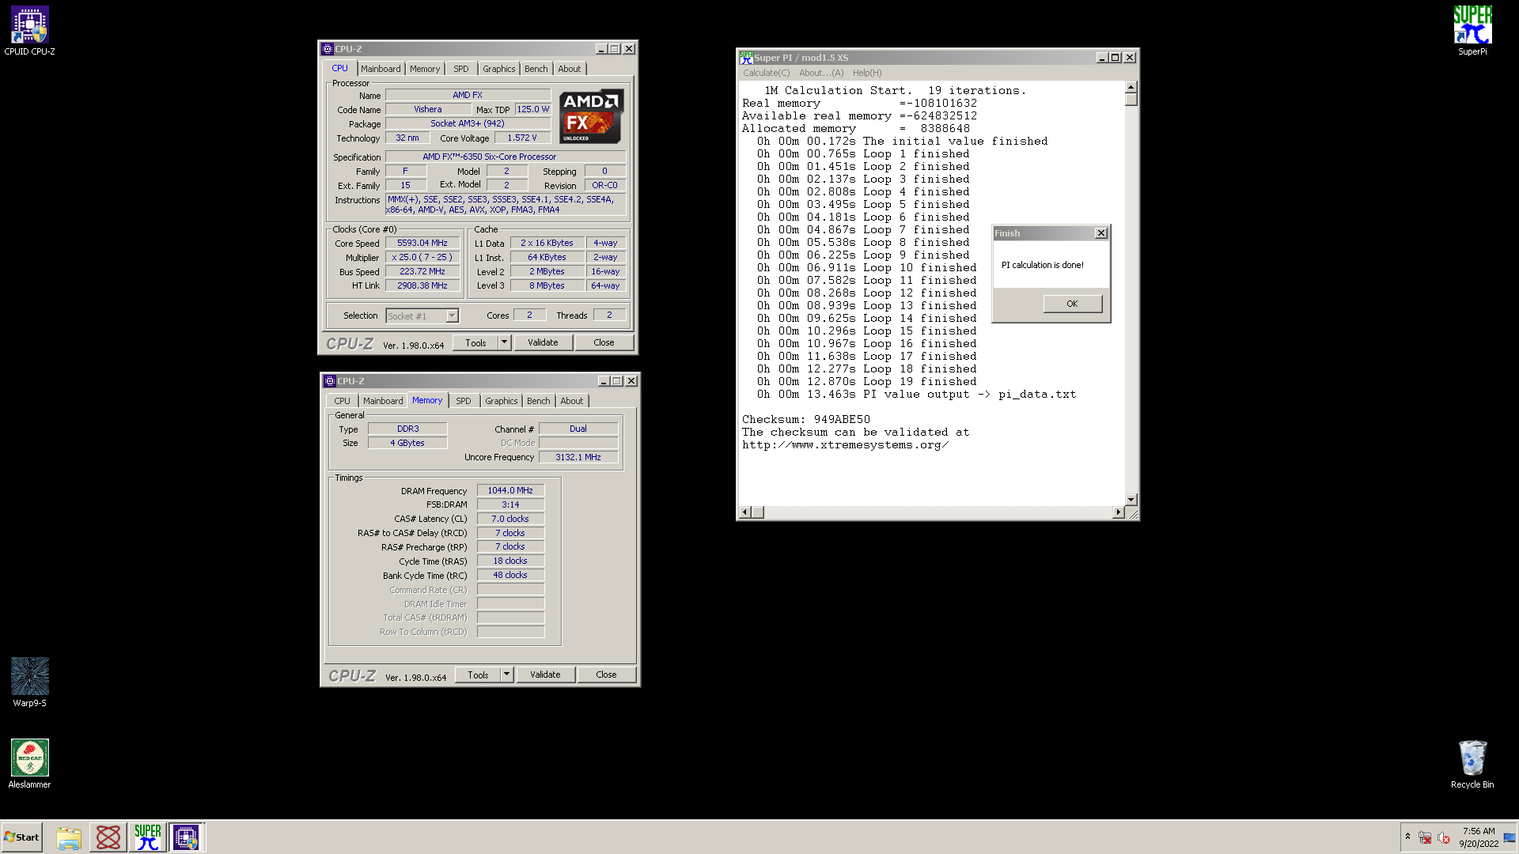Click the Super PI scroll up arrow

click(1131, 87)
